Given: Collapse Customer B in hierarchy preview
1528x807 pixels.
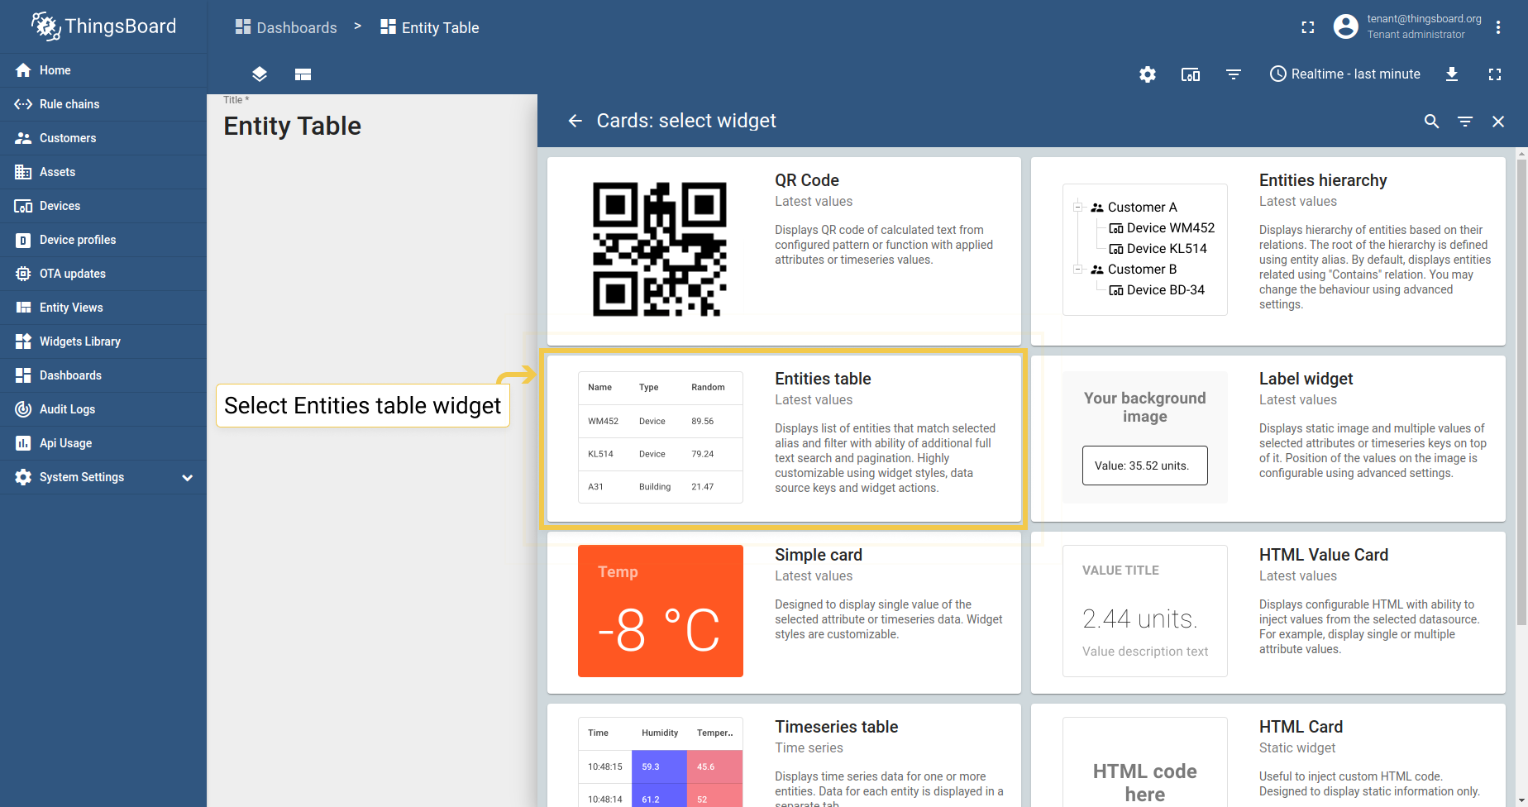Looking at the screenshot, I should [x=1077, y=270].
